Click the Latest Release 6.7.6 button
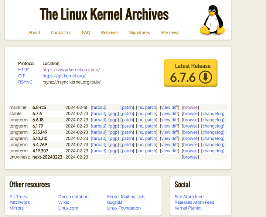The width and height of the screenshot is (266, 217). click(191, 73)
